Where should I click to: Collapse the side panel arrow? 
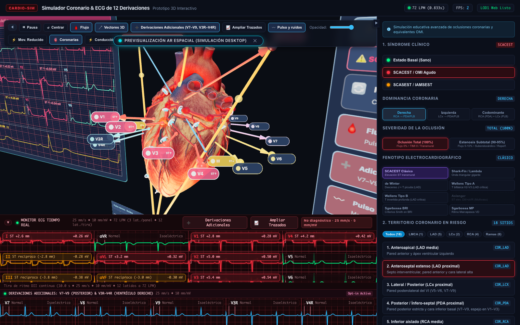click(376, 23)
